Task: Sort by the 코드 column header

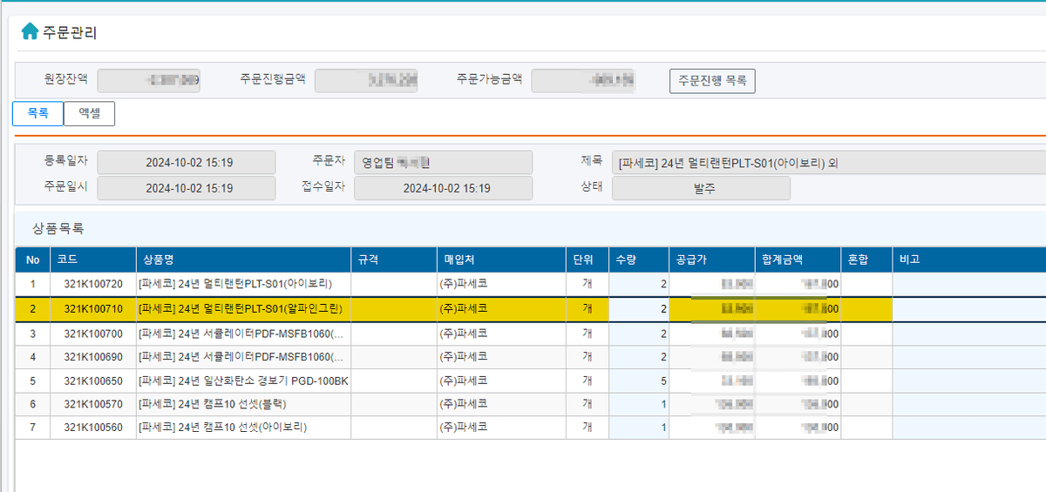Action: pos(93,259)
